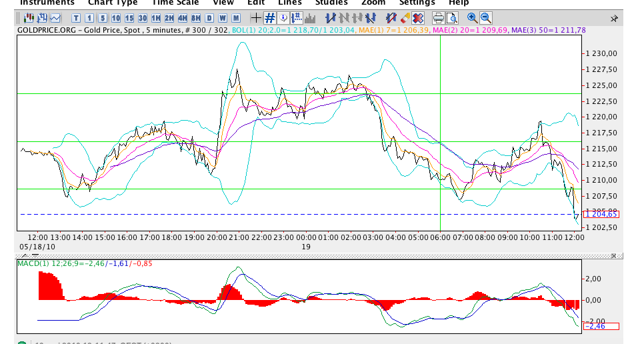The height and width of the screenshot is (344, 632).
Task: Print the chart with printer icon
Action: 439,18
